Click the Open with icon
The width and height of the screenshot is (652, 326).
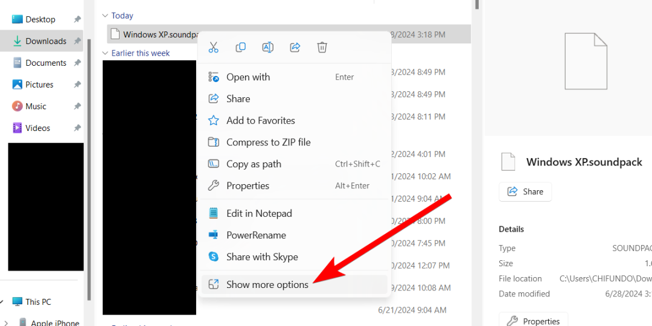(x=213, y=77)
